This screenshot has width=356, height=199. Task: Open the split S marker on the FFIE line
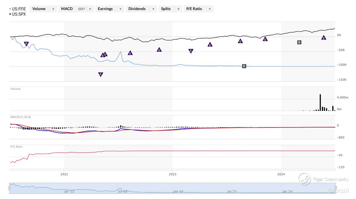click(x=244, y=66)
